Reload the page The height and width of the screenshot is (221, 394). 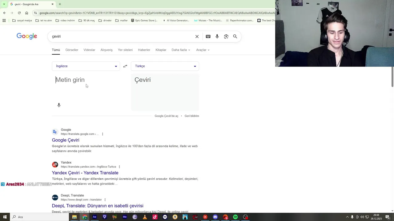tap(19, 13)
